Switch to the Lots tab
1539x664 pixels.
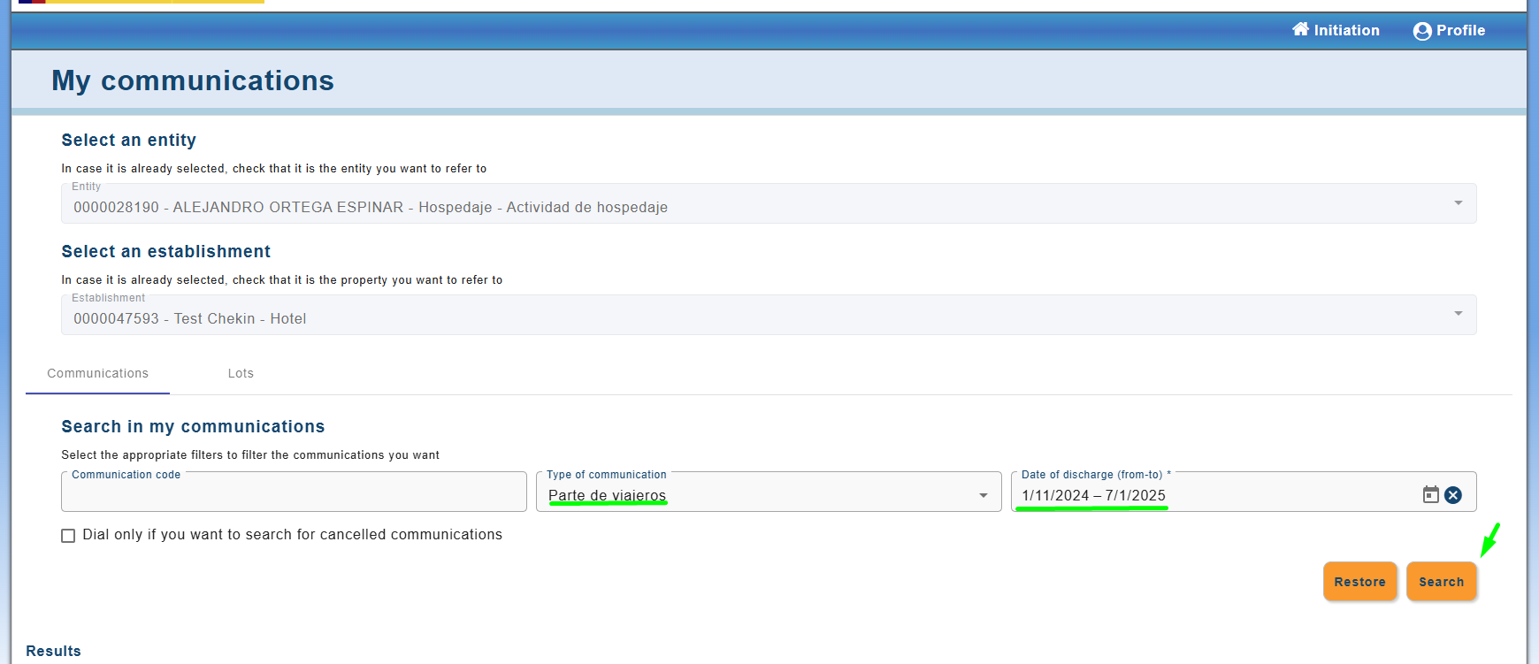241,373
